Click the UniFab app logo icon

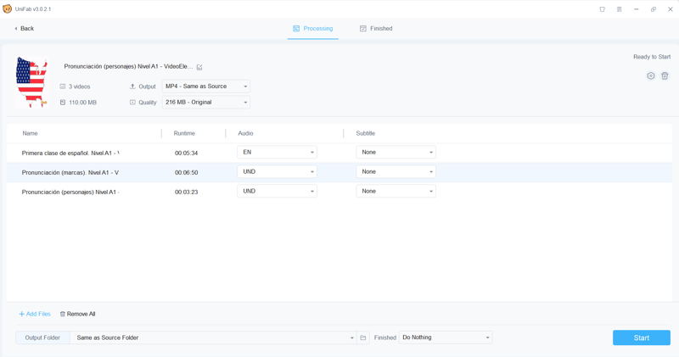tap(8, 9)
